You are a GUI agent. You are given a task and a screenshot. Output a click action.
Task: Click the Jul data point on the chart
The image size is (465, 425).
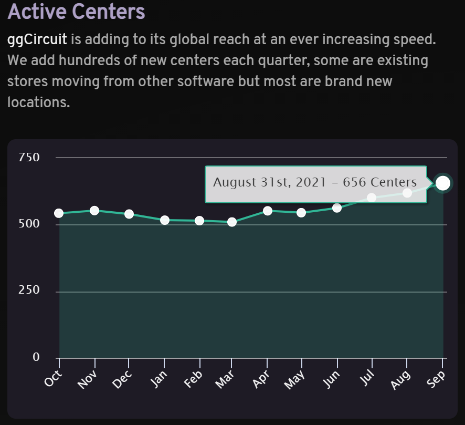(372, 197)
